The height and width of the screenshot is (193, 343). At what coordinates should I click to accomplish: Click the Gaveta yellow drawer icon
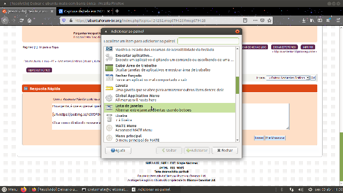109,88
